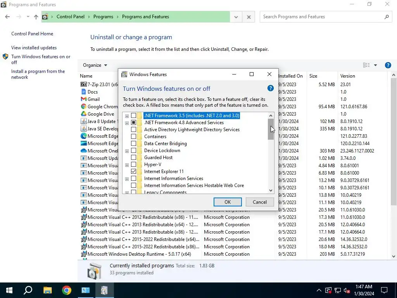Enable the Hyper-V checkbox
Screen dimensions: 397x298
point(133,165)
